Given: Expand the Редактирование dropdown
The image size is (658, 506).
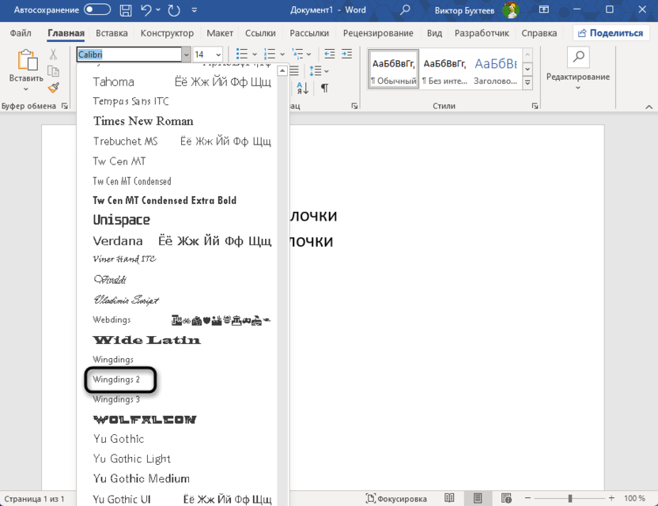Looking at the screenshot, I should tap(579, 86).
